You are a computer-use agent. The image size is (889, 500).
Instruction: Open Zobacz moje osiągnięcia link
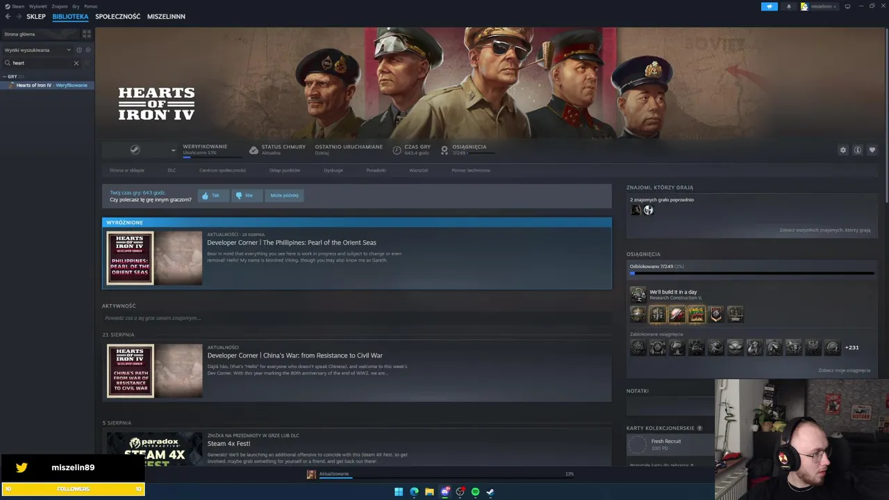[844, 370]
